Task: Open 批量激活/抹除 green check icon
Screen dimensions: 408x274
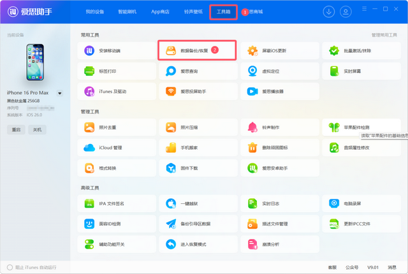Action: [334, 51]
